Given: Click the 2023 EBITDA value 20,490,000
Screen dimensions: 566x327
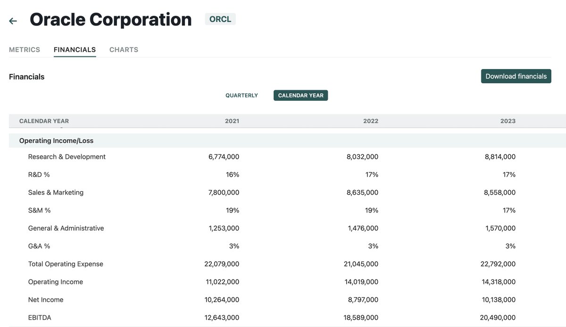Looking at the screenshot, I should 498,318.
